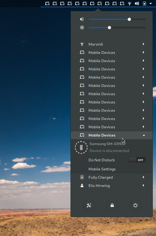Screen dimensions: 156x236
Task: Expand the arrow at the end of Marvin5 row
Action: tap(143, 44)
